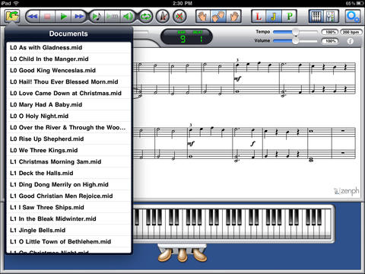Click the play-with-keyboard icon
Screen dimensions: 365x274
pyautogui.click(x=112, y=17)
